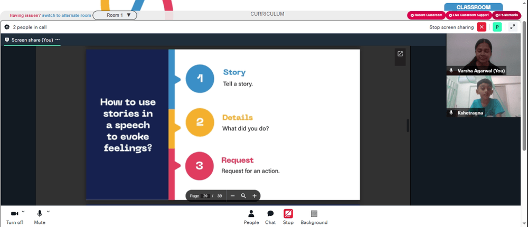Pop out the shared slide to new window

(400, 54)
